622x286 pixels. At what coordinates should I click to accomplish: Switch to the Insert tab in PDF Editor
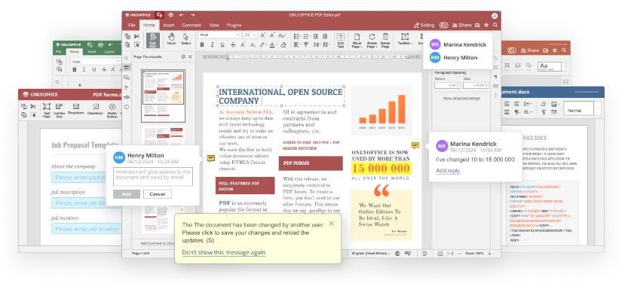[169, 25]
